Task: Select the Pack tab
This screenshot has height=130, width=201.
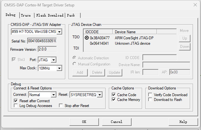Action: pos(73,15)
